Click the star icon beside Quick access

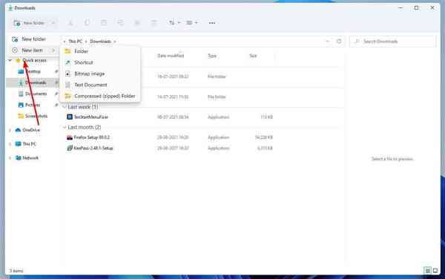tap(18, 60)
